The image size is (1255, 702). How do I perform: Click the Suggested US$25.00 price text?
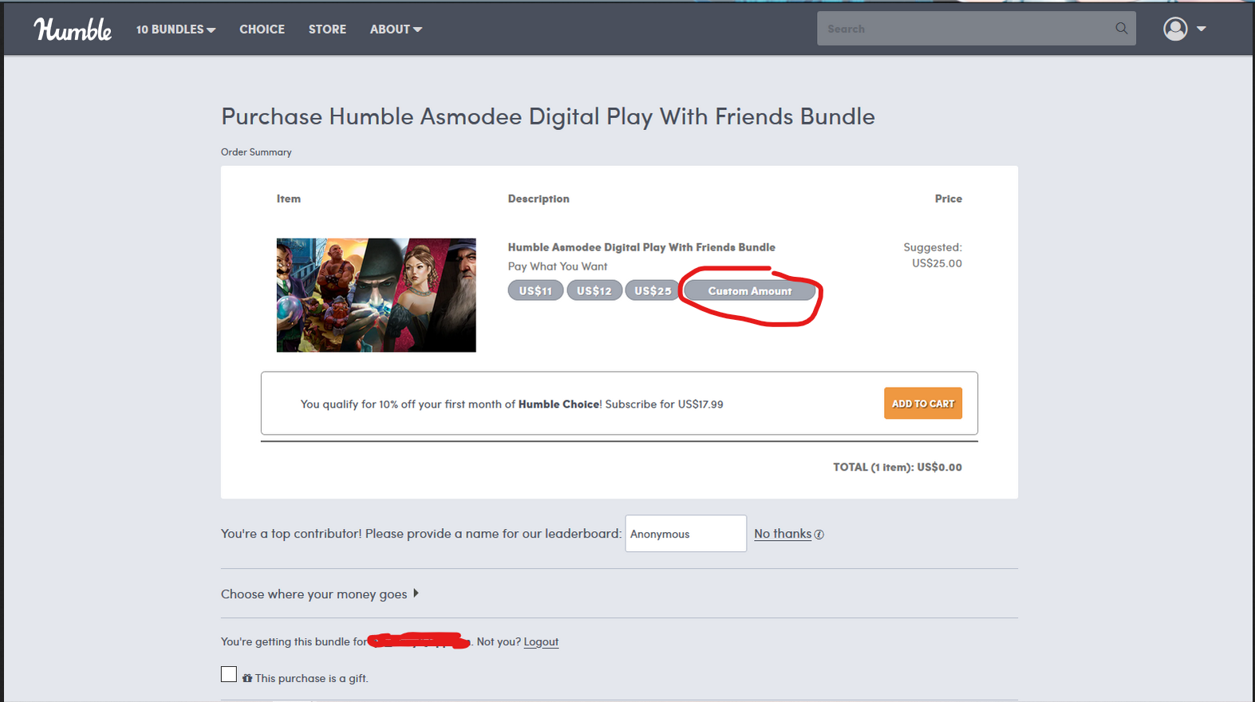pyautogui.click(x=933, y=255)
